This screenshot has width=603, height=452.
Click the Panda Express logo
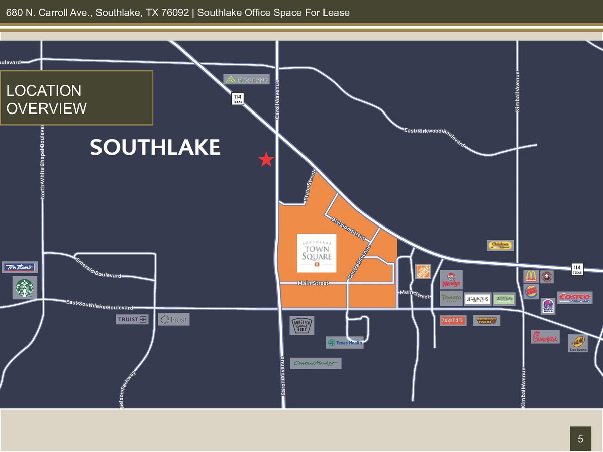pyautogui.click(x=547, y=277)
